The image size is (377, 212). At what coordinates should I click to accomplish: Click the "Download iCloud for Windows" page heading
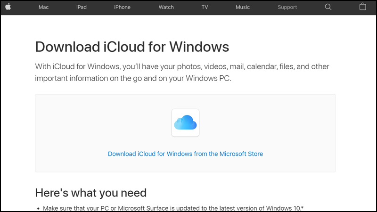pyautogui.click(x=132, y=47)
